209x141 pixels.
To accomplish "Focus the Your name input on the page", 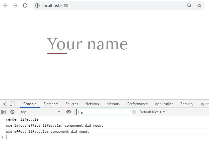I will point(87,44).
